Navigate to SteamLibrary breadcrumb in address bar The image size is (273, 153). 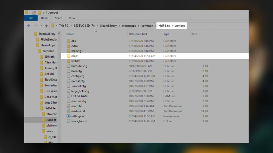(x=108, y=26)
